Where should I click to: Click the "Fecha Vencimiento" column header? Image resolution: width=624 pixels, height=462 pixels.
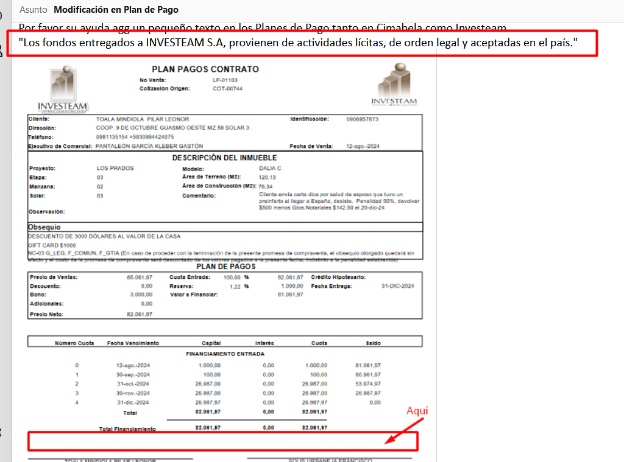[133, 343]
